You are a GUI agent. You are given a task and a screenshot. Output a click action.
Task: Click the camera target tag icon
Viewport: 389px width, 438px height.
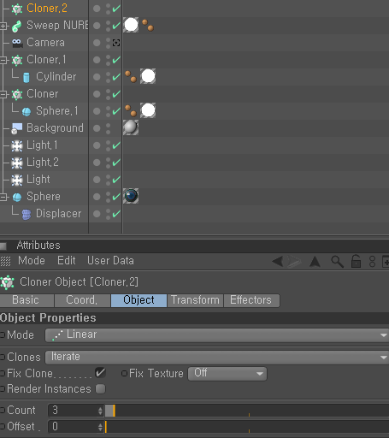coord(116,43)
